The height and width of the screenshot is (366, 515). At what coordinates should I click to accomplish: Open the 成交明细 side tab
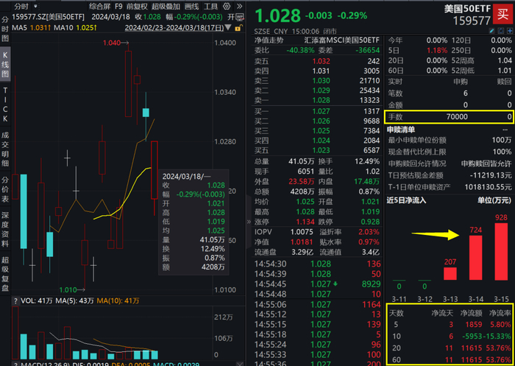(5, 149)
